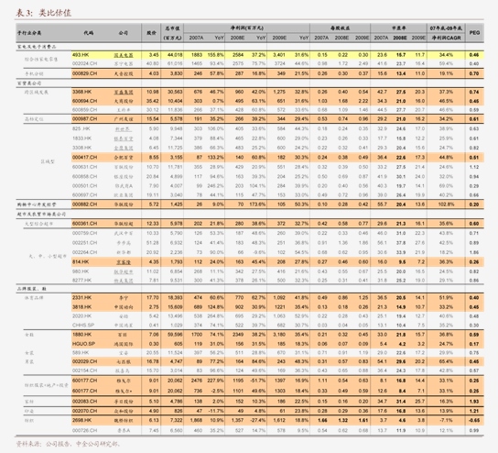The height and width of the screenshot is (453, 498).
Task: Click stock code 589.HK
Action: 81,353
